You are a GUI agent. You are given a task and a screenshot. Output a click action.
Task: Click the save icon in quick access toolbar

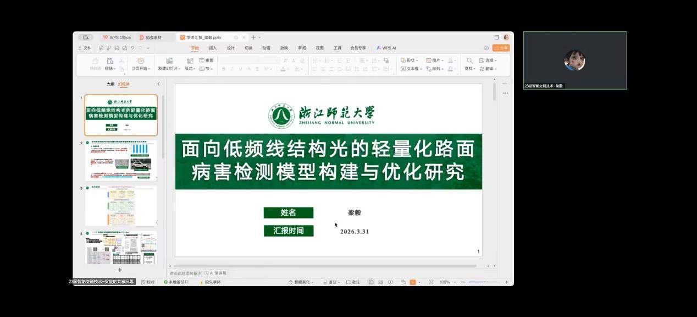[101, 48]
